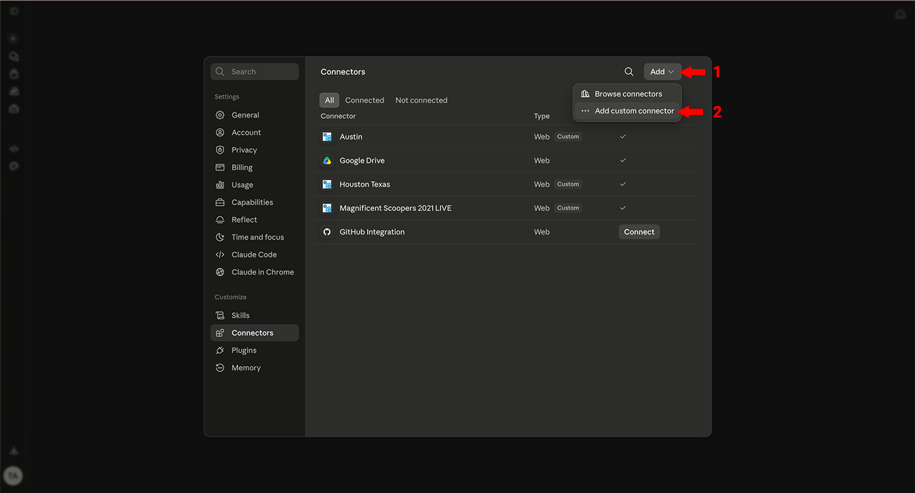
Task: Open Privacy settings
Action: [254, 150]
